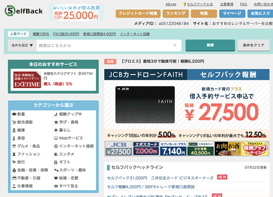Click popular keyword 新規口座開設4,000円
This screenshot has width=273, height=197.
(x=99, y=34)
